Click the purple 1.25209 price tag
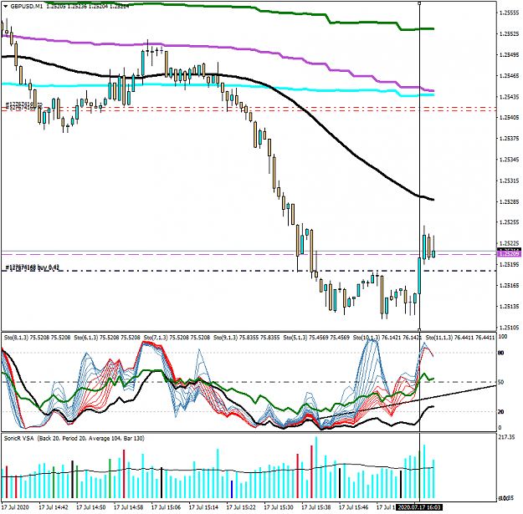The width and height of the screenshot is (523, 514). click(509, 254)
